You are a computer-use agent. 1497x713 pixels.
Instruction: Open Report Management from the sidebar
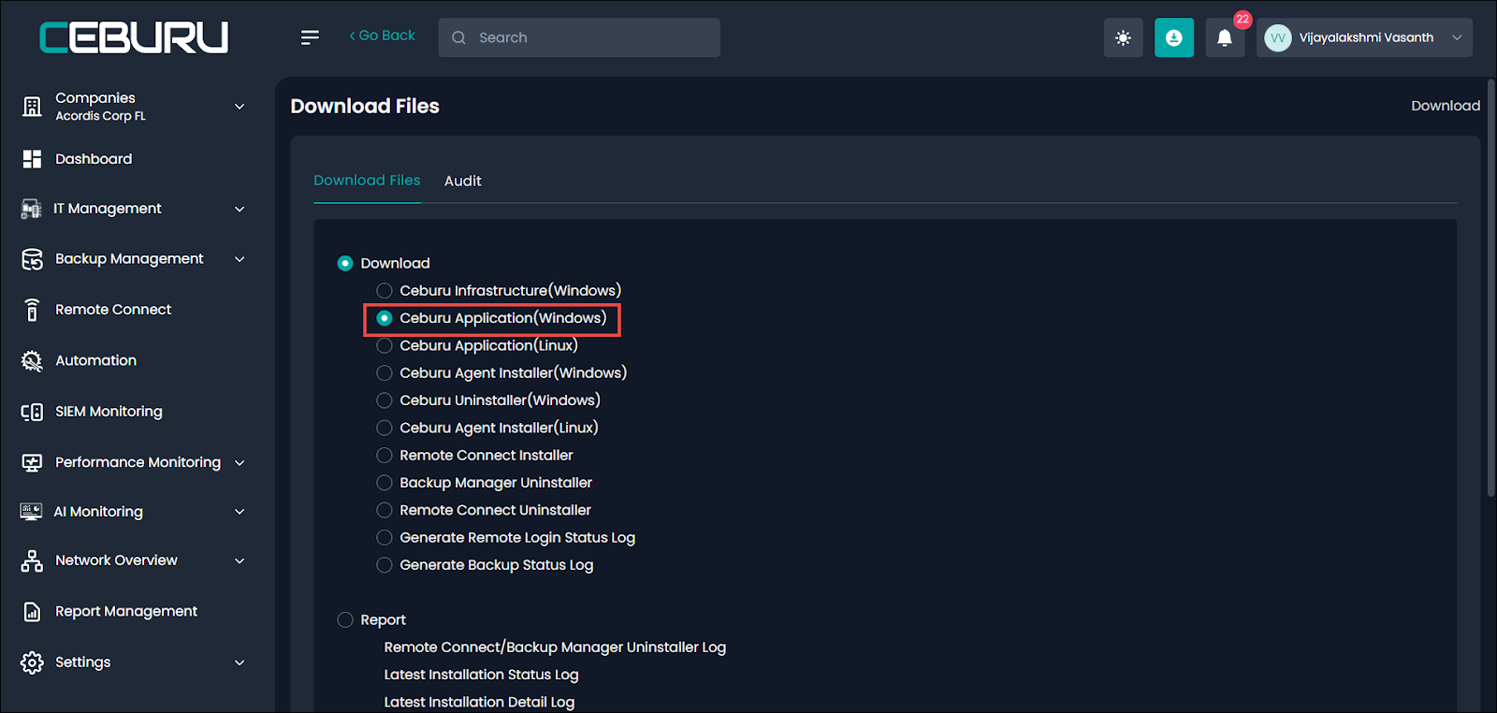[x=126, y=612]
